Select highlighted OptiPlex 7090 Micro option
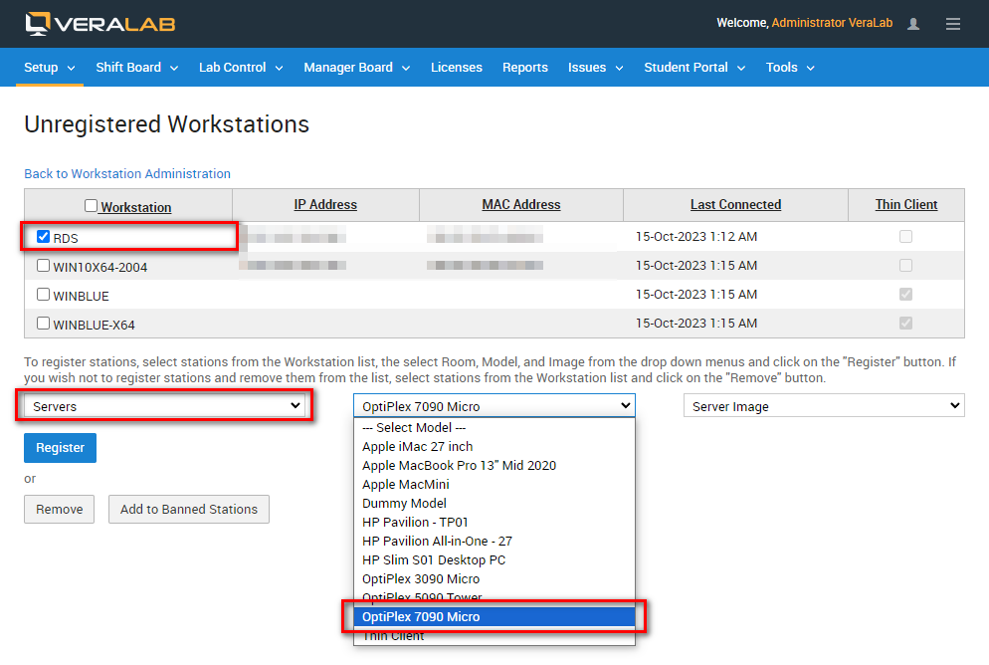The width and height of the screenshot is (989, 665). [x=494, y=617]
